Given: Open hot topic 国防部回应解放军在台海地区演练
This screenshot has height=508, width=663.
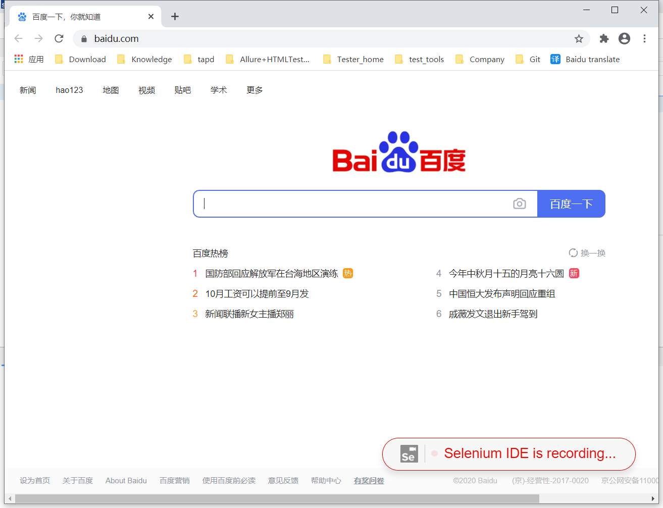Looking at the screenshot, I should point(272,273).
